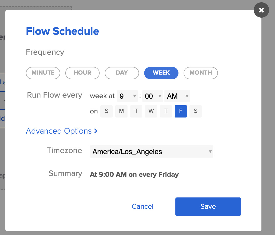Screen dimensions: 275x235
Task: Select MINUTE frequency option
Action: point(43,73)
